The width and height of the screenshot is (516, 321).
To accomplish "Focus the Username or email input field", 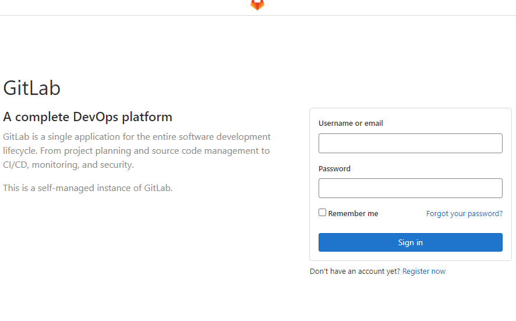I will (411, 143).
